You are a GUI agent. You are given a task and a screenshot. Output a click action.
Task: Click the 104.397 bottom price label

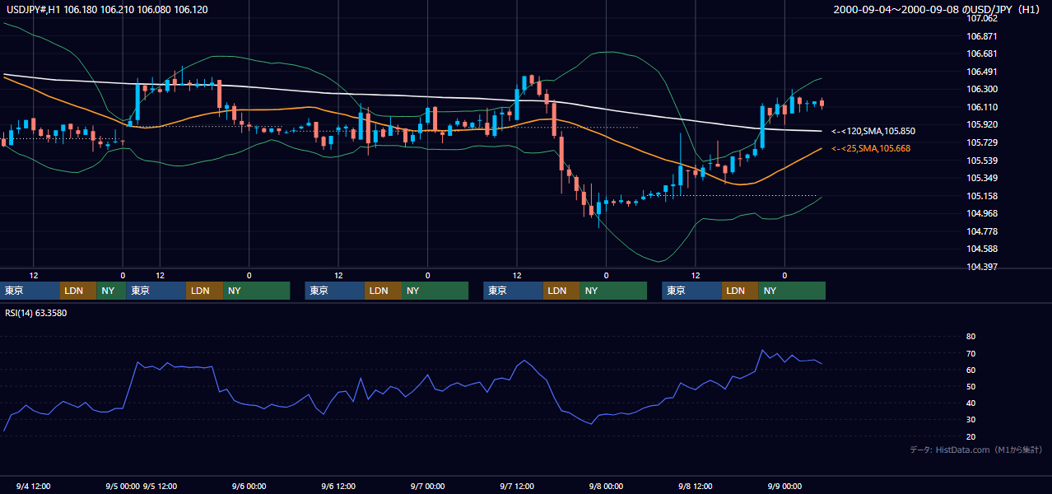pos(981,267)
